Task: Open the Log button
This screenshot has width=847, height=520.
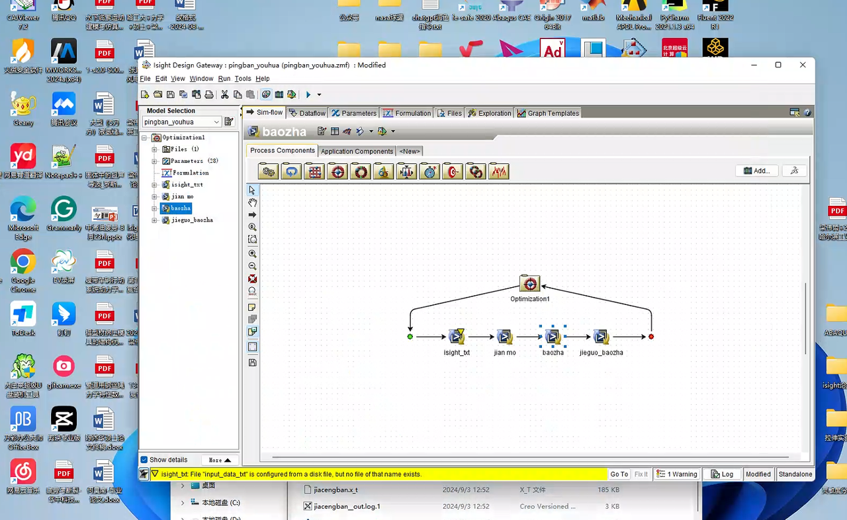Action: (721, 474)
